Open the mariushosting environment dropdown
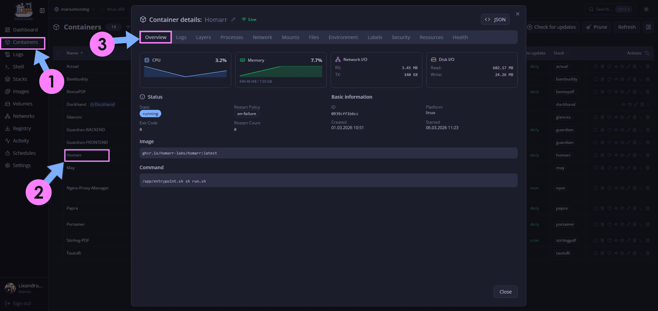This screenshot has height=311, width=658. click(74, 9)
